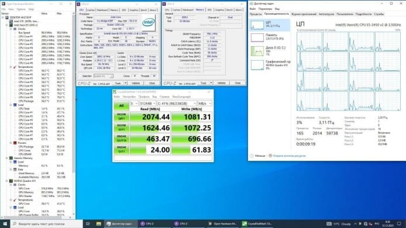Switch to Task Manager taskbar button
Viewport: 406px width, 228px height.
121,223
